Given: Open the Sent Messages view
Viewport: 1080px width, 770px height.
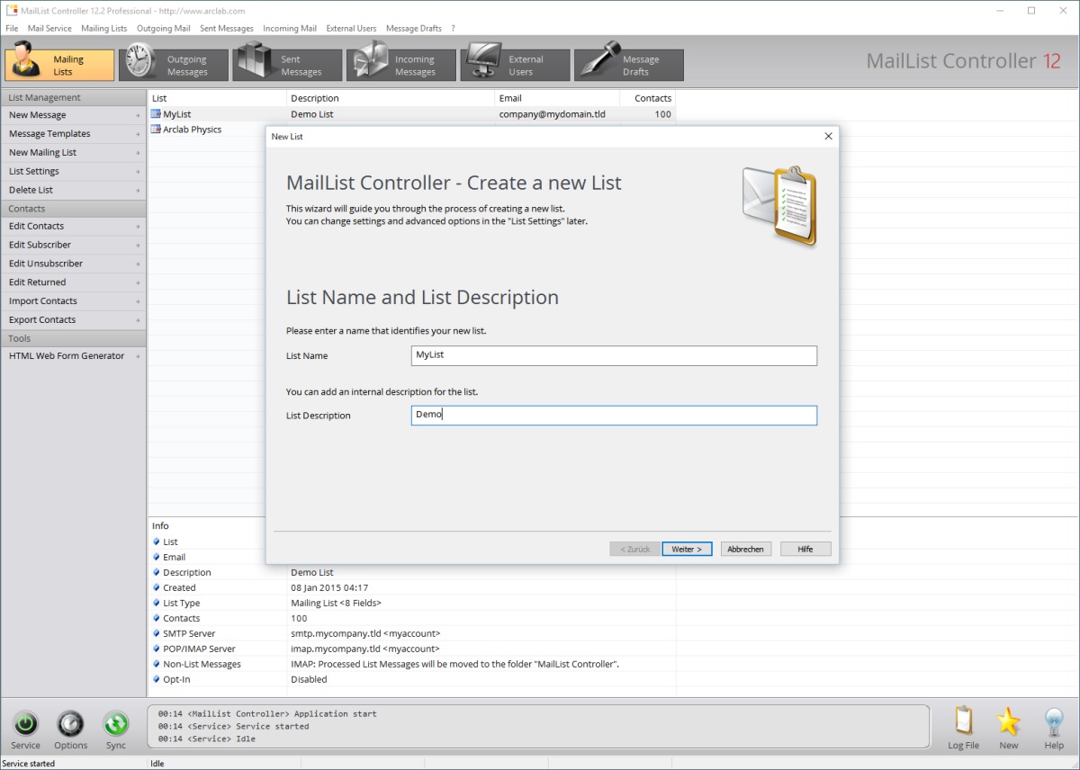Looking at the screenshot, I should pyautogui.click(x=288, y=65).
